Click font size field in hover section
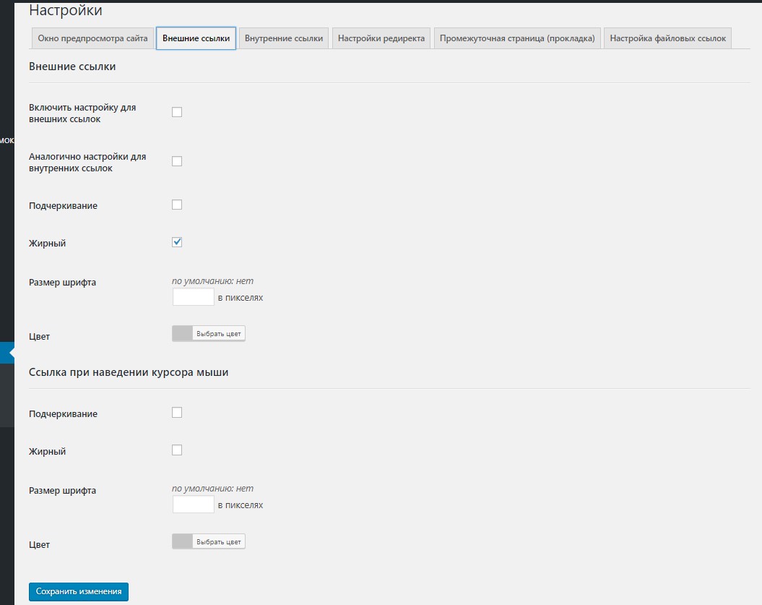The image size is (762, 605). 193,504
